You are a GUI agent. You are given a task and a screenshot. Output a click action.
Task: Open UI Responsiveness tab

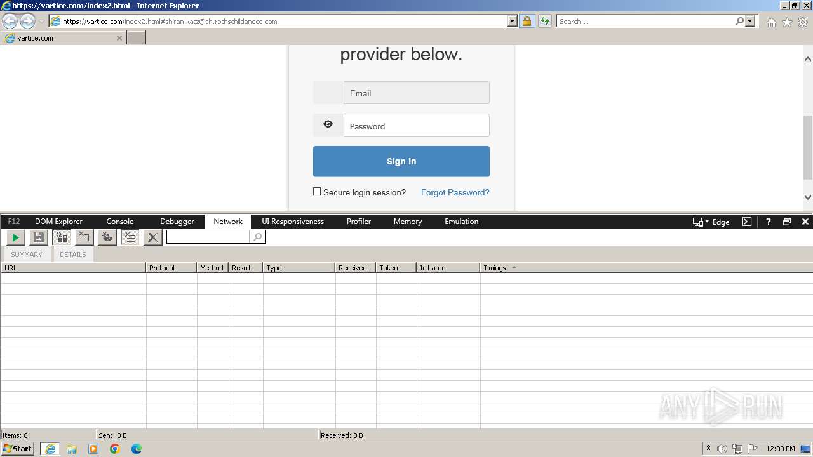[x=293, y=222]
